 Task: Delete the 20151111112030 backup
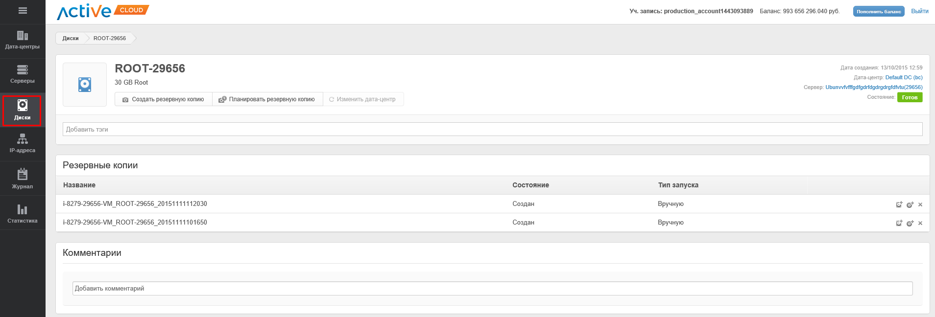pos(920,204)
